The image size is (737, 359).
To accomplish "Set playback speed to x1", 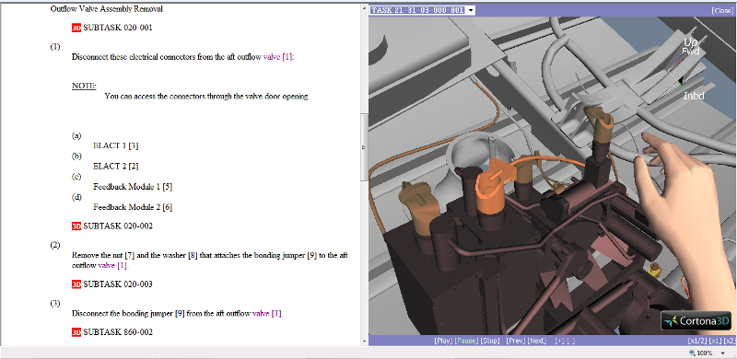I will (x=715, y=341).
